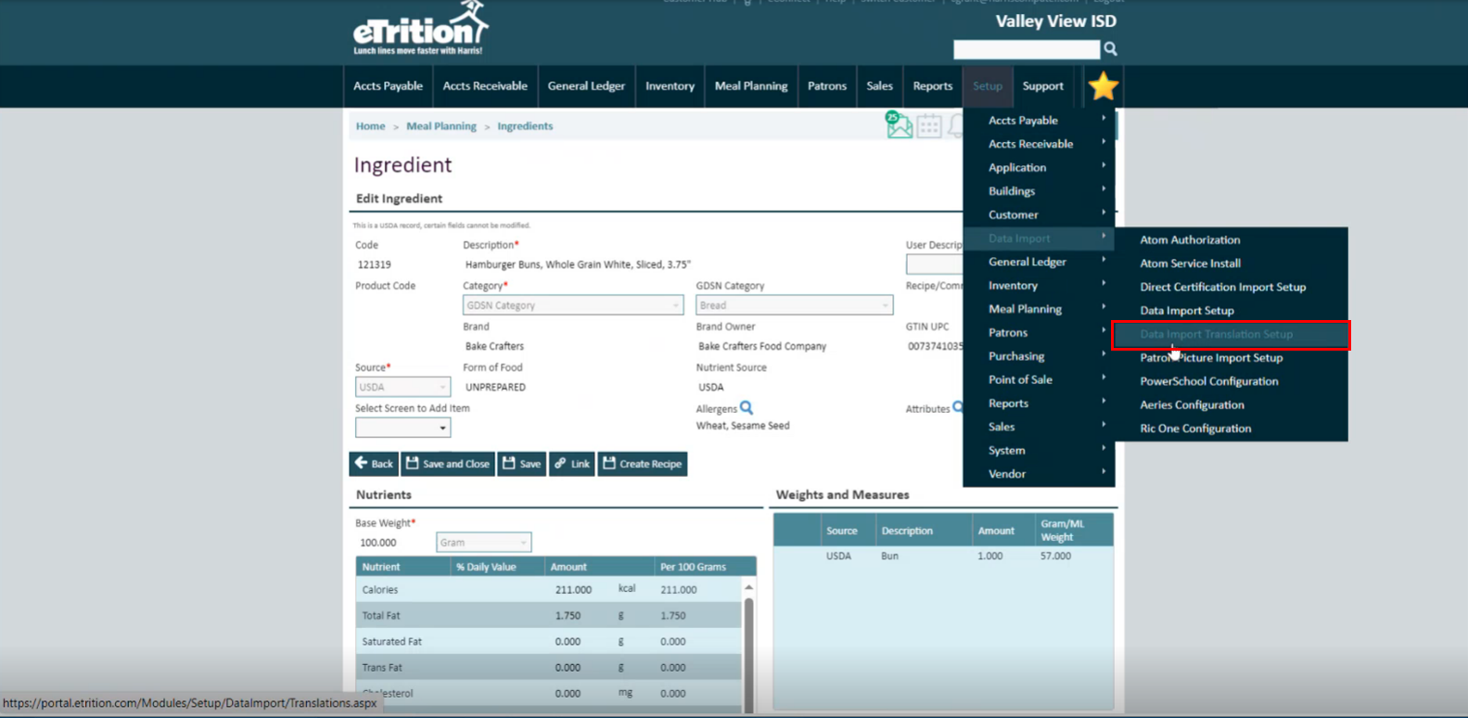Open the Base Weight unit Gram dropdown
The image size is (1468, 718).
click(x=483, y=543)
